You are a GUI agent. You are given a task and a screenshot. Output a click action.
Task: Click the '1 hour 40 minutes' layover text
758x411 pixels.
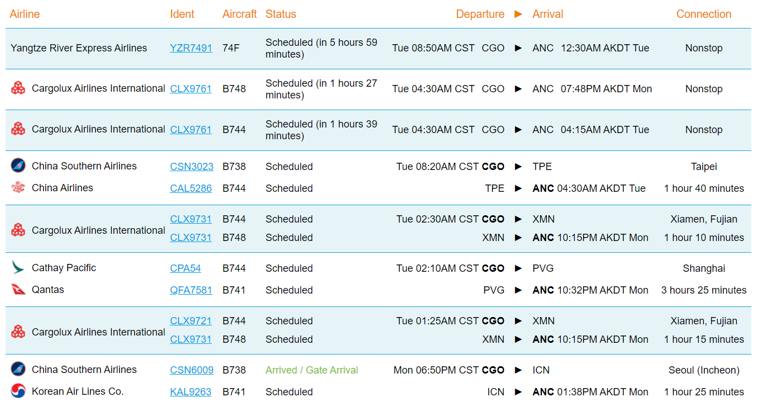click(704, 188)
